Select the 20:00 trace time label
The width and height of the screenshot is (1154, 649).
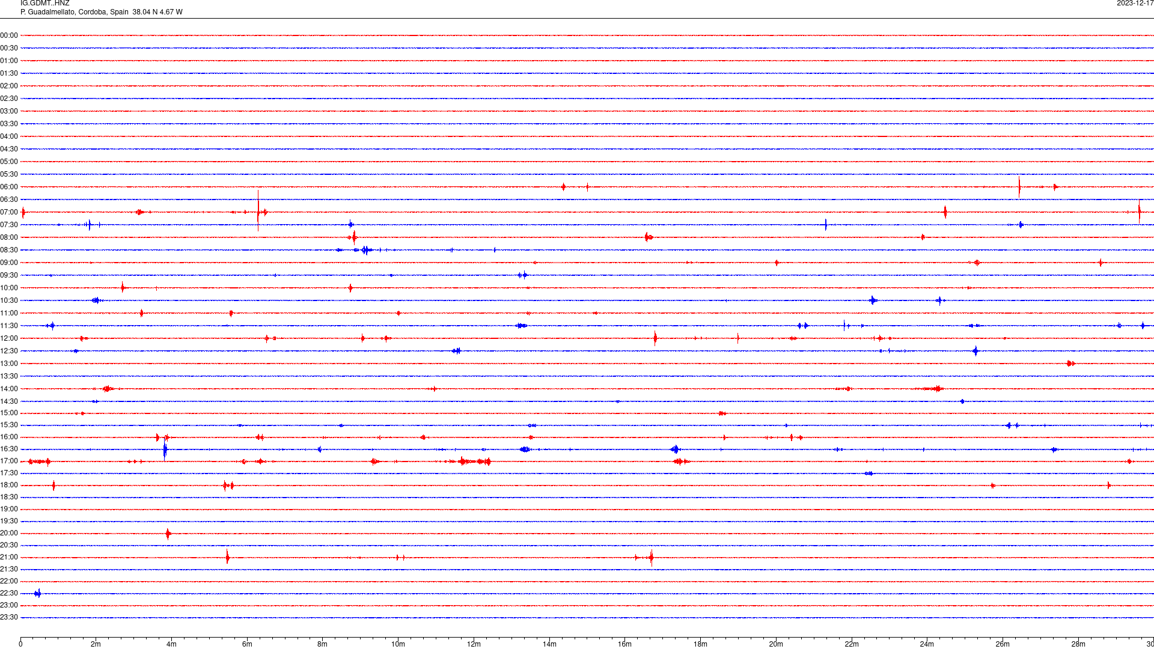click(9, 533)
